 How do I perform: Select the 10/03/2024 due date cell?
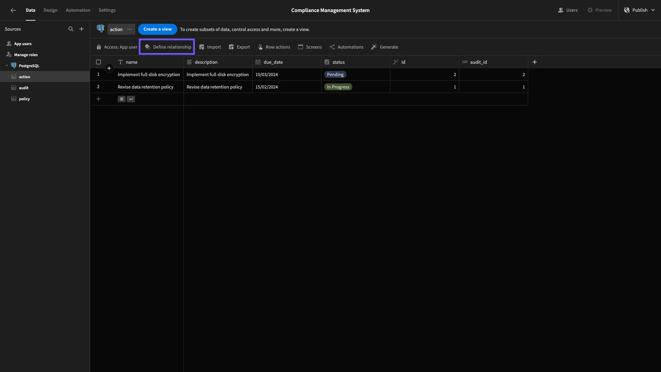pyautogui.click(x=287, y=74)
